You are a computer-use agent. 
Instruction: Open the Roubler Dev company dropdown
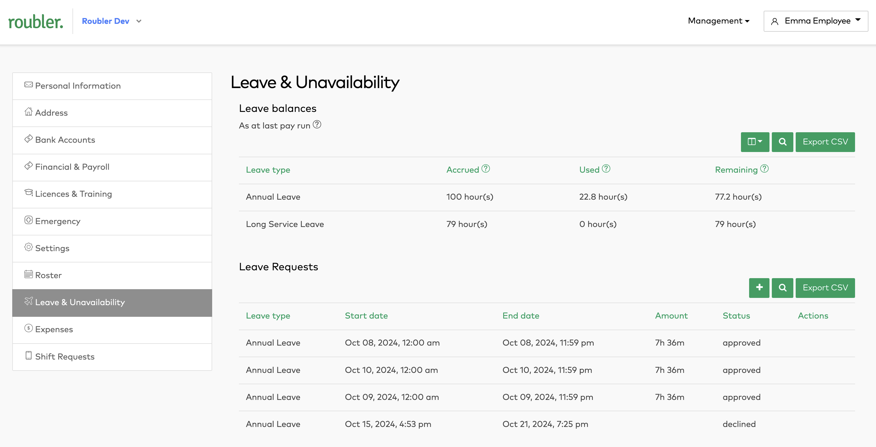click(111, 21)
